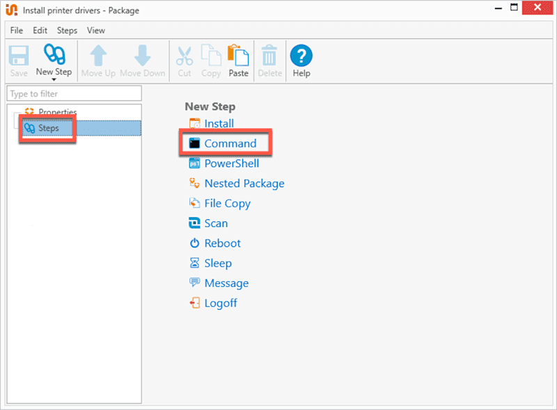The width and height of the screenshot is (557, 410).
Task: Open the Edit menu
Action: pos(40,31)
